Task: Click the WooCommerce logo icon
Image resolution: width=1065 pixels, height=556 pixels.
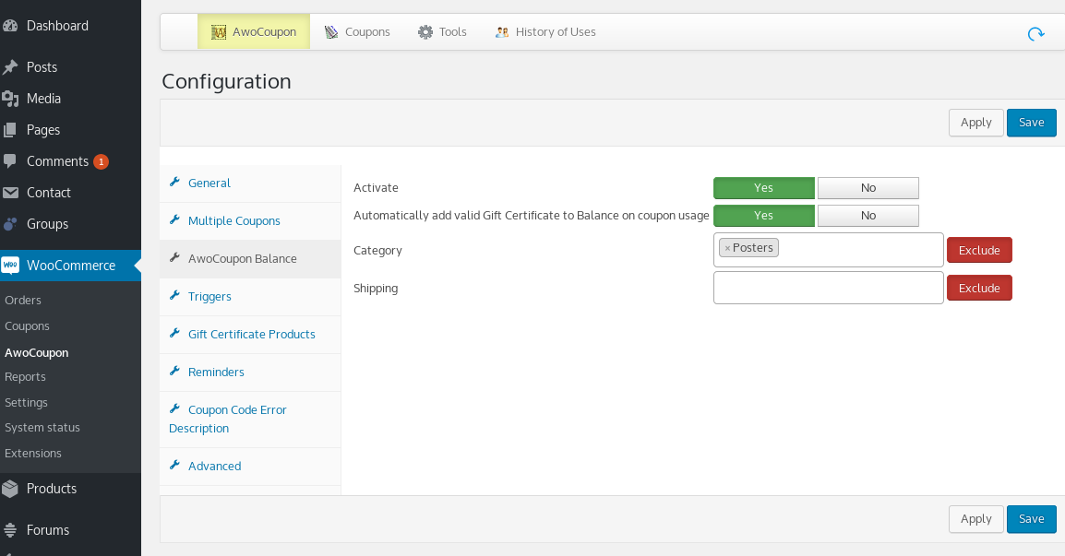Action: (10, 266)
